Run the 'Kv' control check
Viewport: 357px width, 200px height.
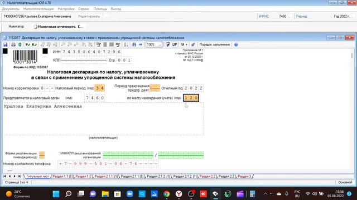click(34, 44)
